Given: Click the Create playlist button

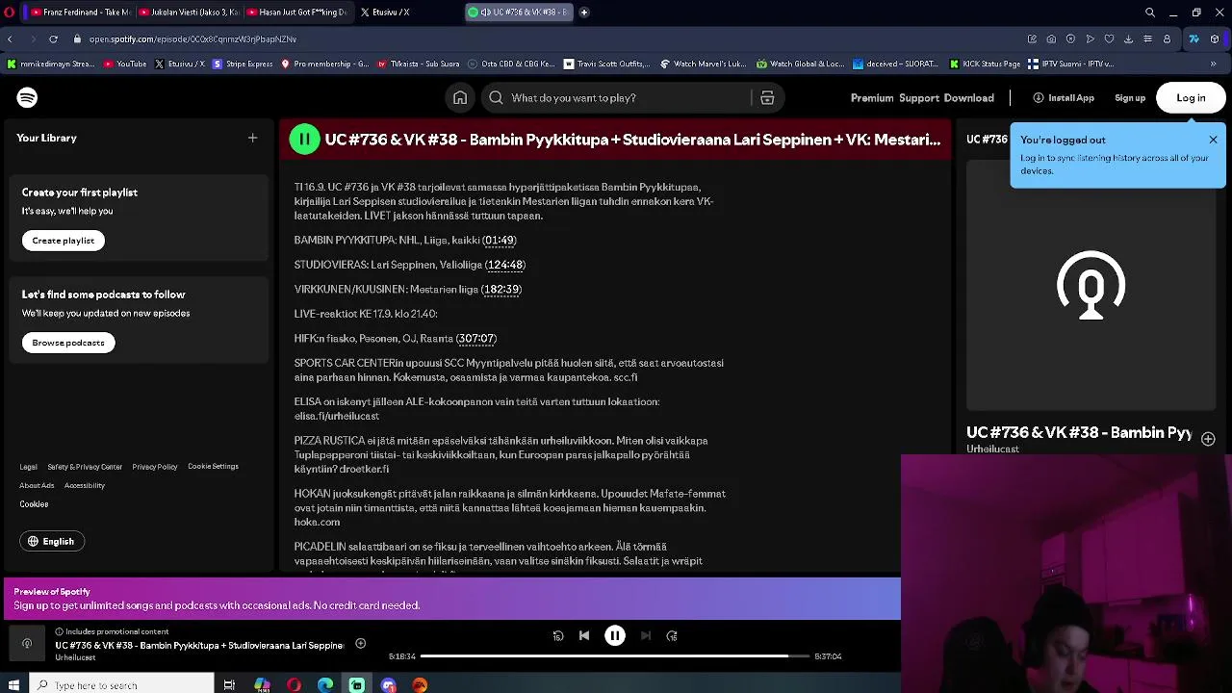Looking at the screenshot, I should (64, 241).
